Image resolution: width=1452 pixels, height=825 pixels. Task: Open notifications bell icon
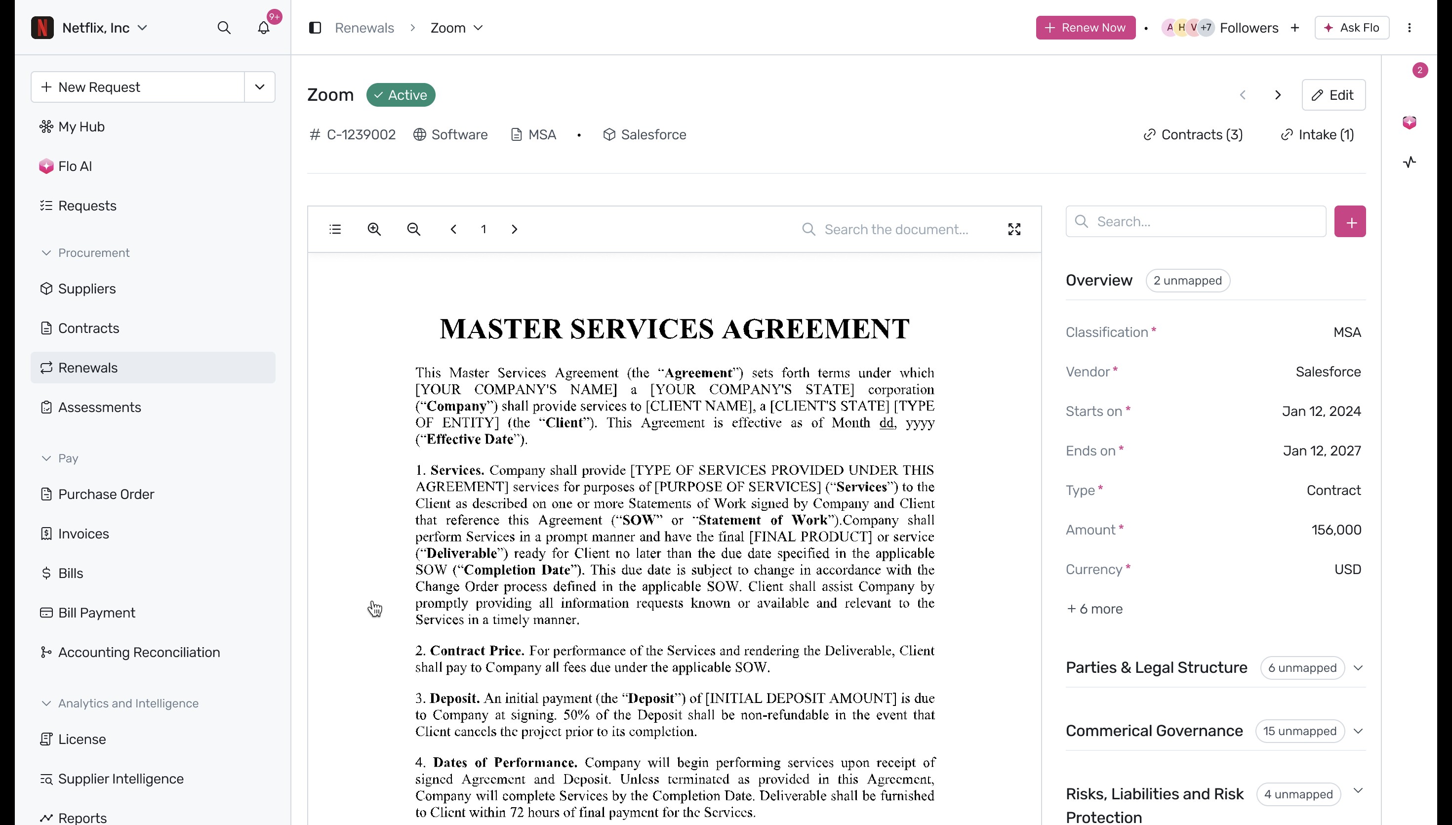pos(263,28)
